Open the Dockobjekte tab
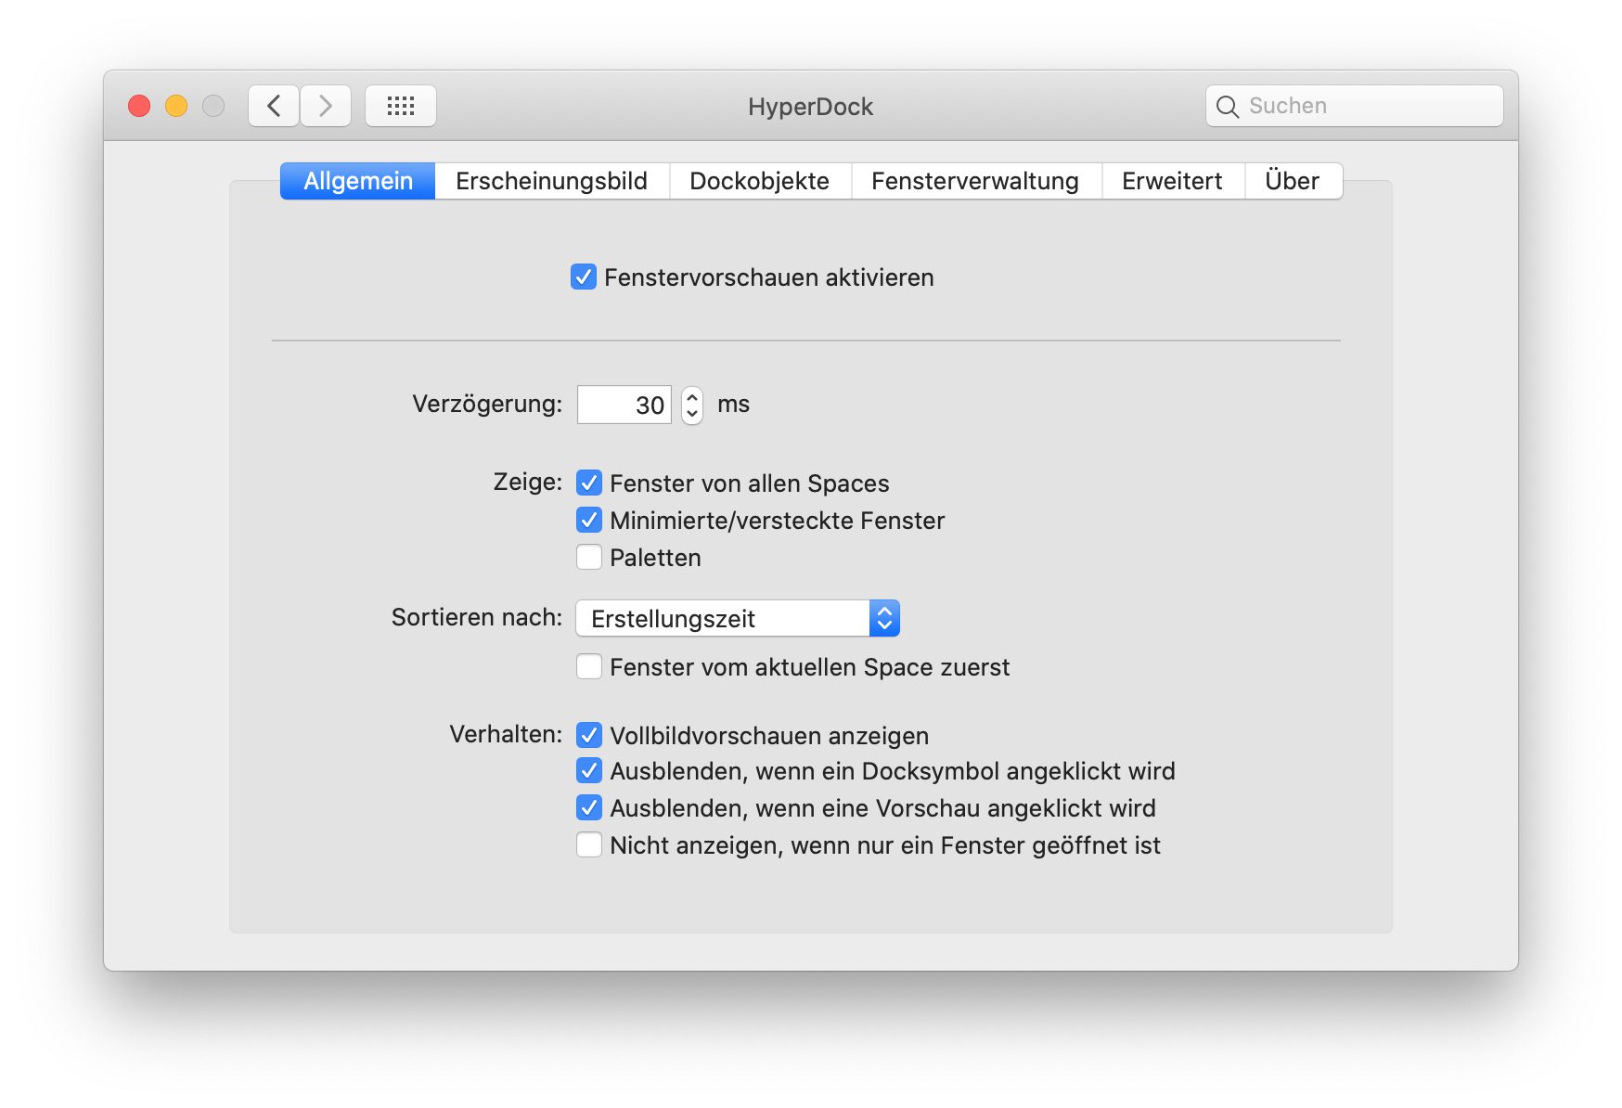Viewport: 1622px width, 1108px height. click(x=759, y=181)
